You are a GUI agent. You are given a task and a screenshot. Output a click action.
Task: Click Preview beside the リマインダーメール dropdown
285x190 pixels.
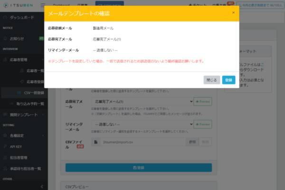(x=203, y=124)
